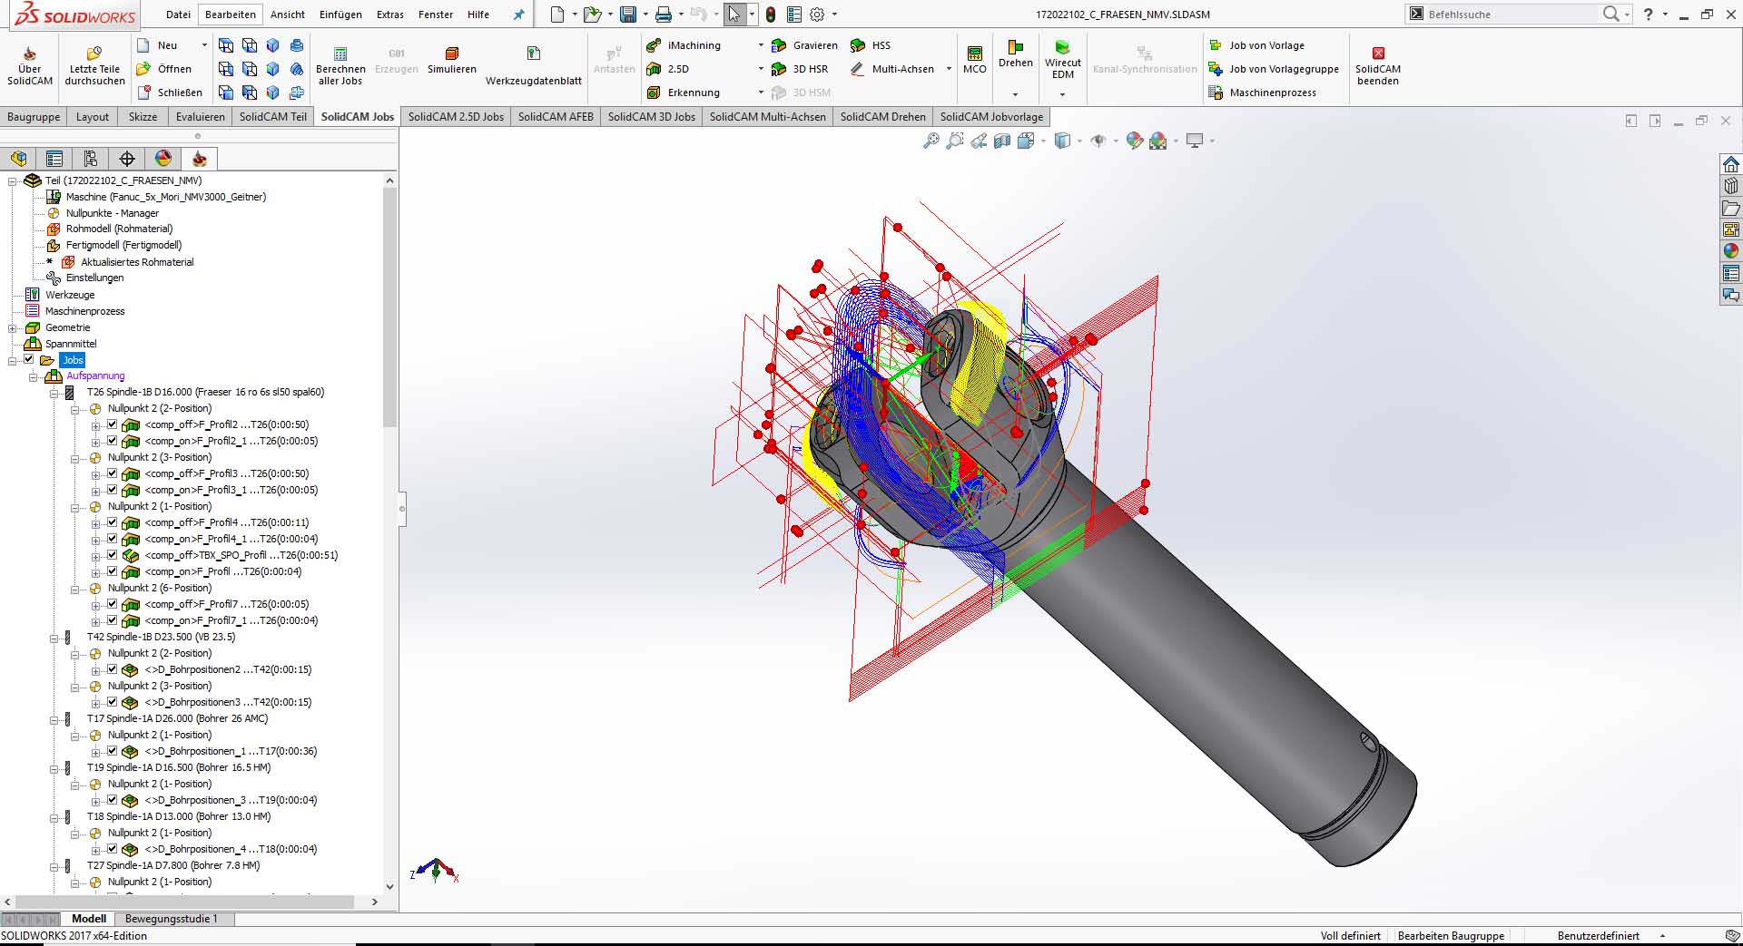The height and width of the screenshot is (946, 1743).
Task: Click the Wirecut EDM tool
Action: pos(1062,60)
